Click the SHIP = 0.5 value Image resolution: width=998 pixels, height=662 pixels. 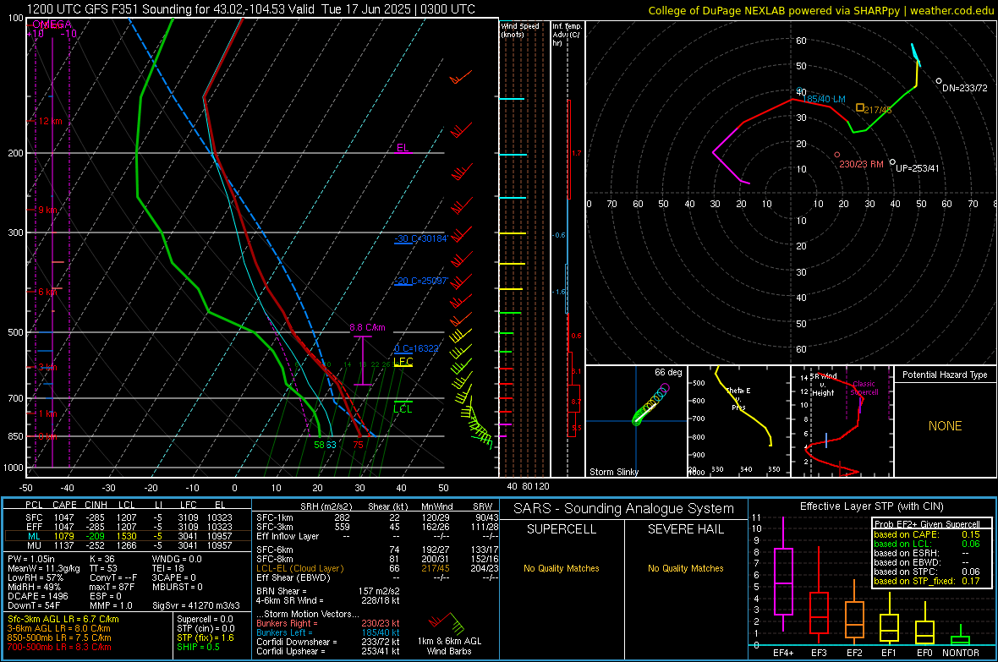[198, 647]
